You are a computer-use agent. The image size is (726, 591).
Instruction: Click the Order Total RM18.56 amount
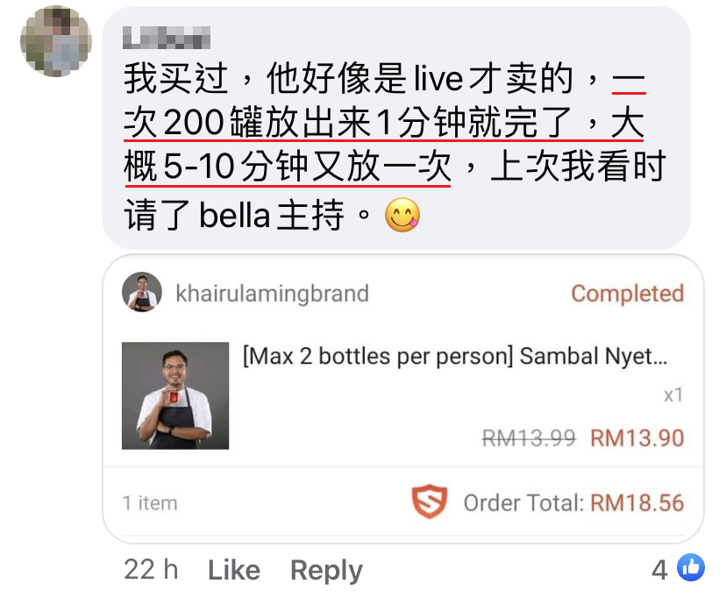637,503
